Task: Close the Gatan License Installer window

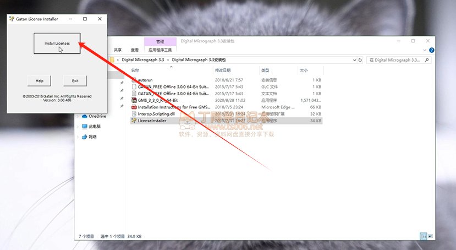Action: coord(100,19)
